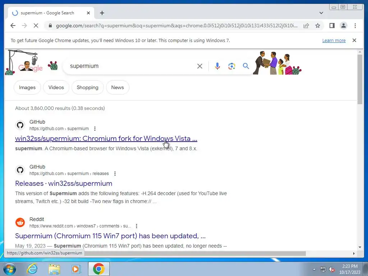Open the Windows Start menu
Image resolution: width=368 pixels, height=276 pixels.
[9, 269]
